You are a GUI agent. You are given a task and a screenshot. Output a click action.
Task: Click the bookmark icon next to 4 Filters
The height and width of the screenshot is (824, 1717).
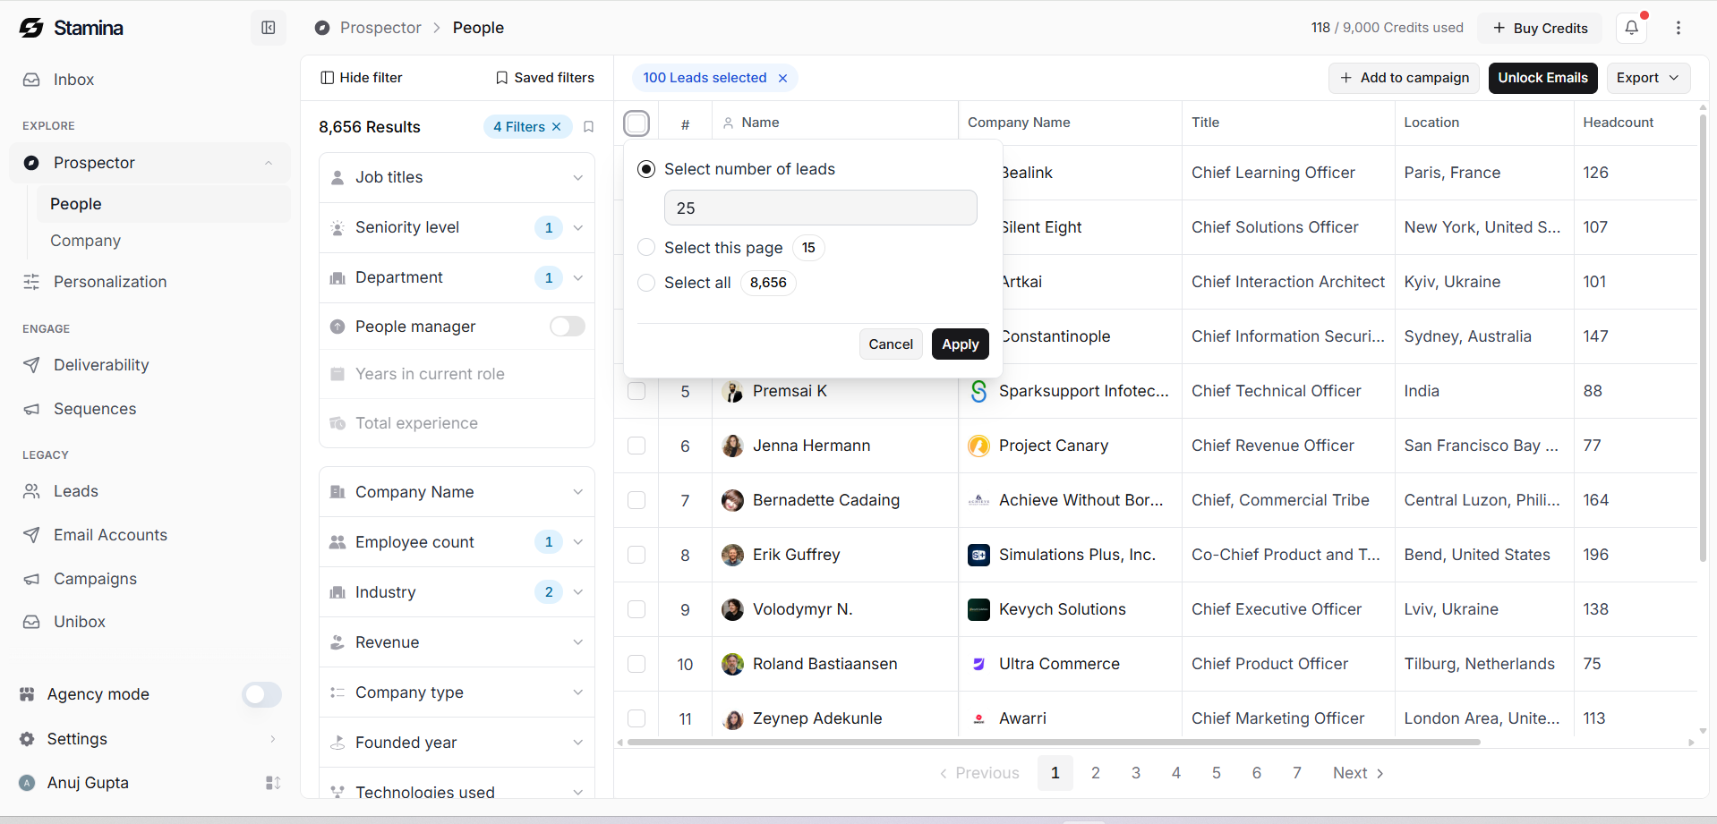tap(588, 127)
